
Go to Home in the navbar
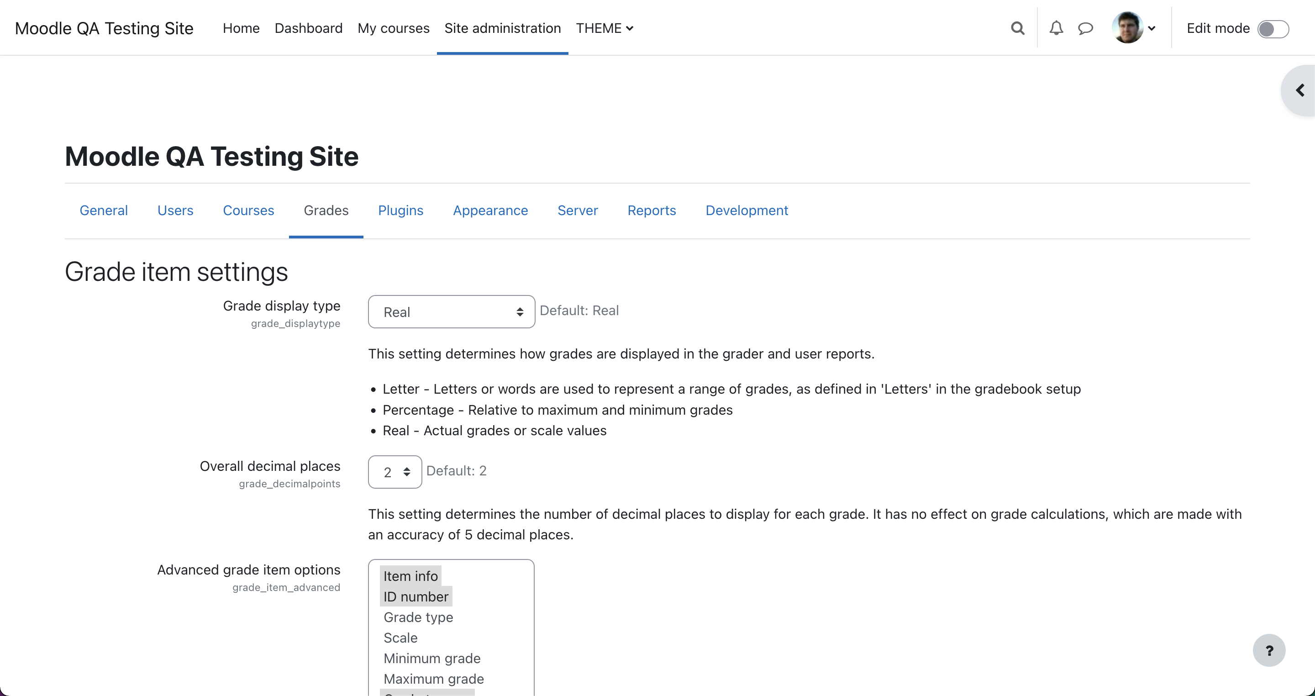[241, 28]
